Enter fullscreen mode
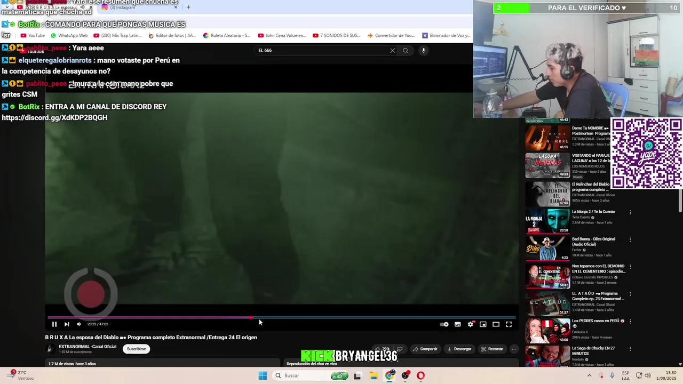This screenshot has height=384, width=683. click(509, 324)
